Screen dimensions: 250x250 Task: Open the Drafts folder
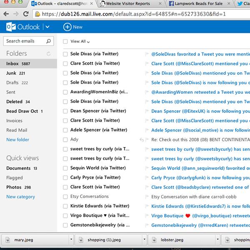[x=17, y=82]
